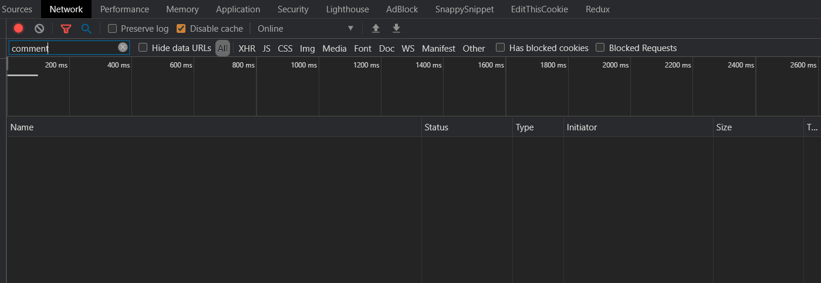This screenshot has height=283, width=821.
Task: Open the Application tab
Action: (238, 9)
